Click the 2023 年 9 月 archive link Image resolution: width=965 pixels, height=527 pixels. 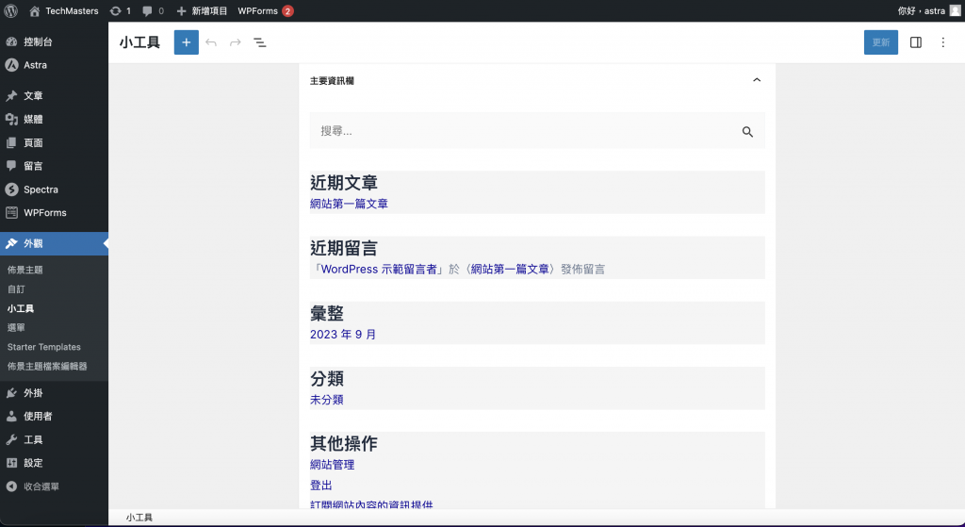pyautogui.click(x=343, y=335)
